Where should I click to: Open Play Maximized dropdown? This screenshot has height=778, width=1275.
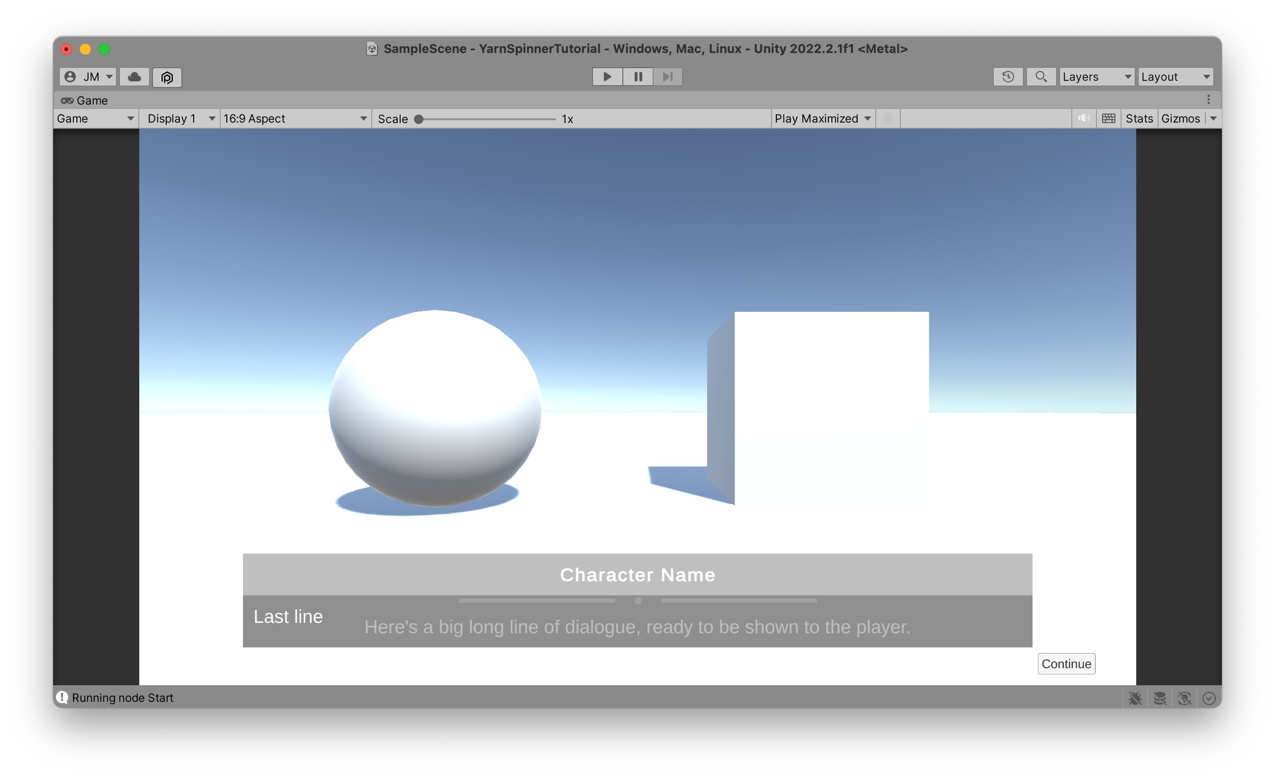[822, 118]
